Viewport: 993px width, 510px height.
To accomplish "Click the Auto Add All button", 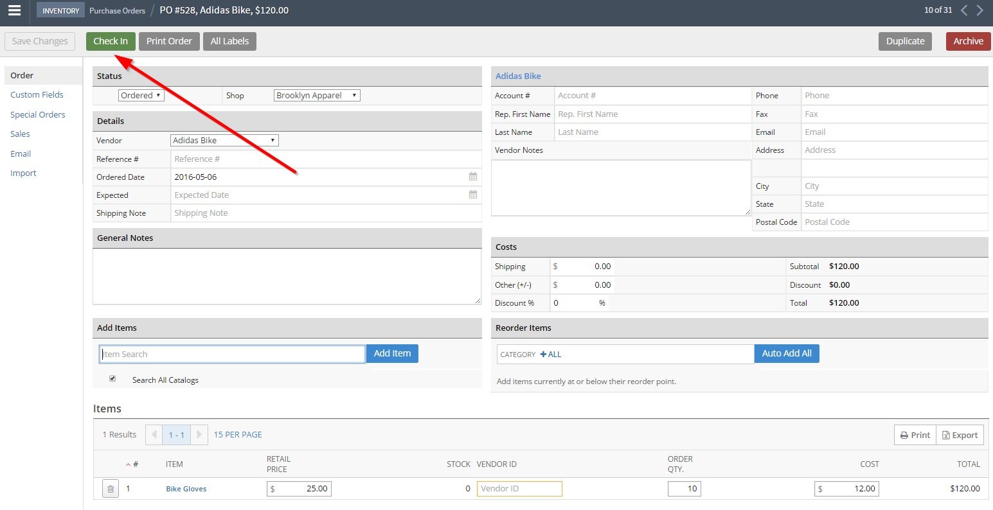I will coord(787,353).
